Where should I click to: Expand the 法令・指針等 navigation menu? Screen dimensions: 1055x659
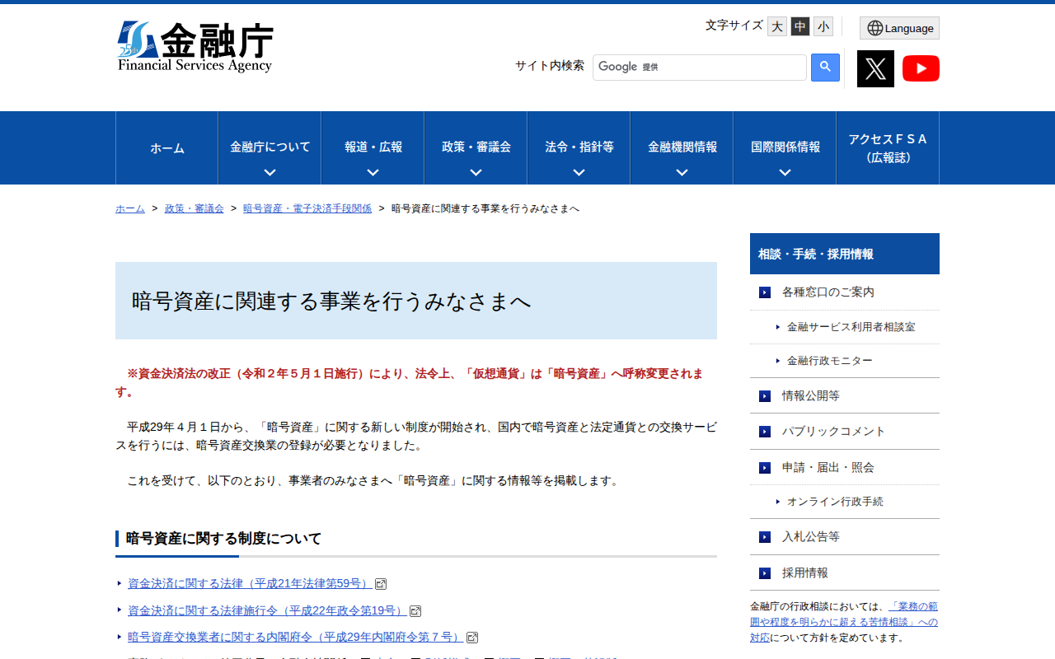coord(578,147)
